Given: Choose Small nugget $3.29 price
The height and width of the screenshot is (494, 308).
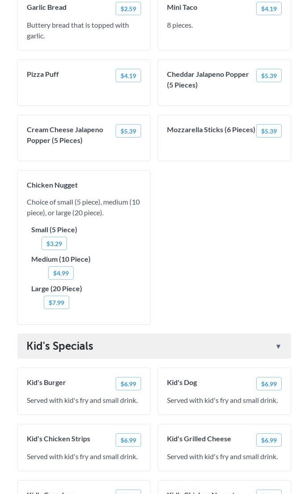Looking at the screenshot, I should tap(54, 243).
